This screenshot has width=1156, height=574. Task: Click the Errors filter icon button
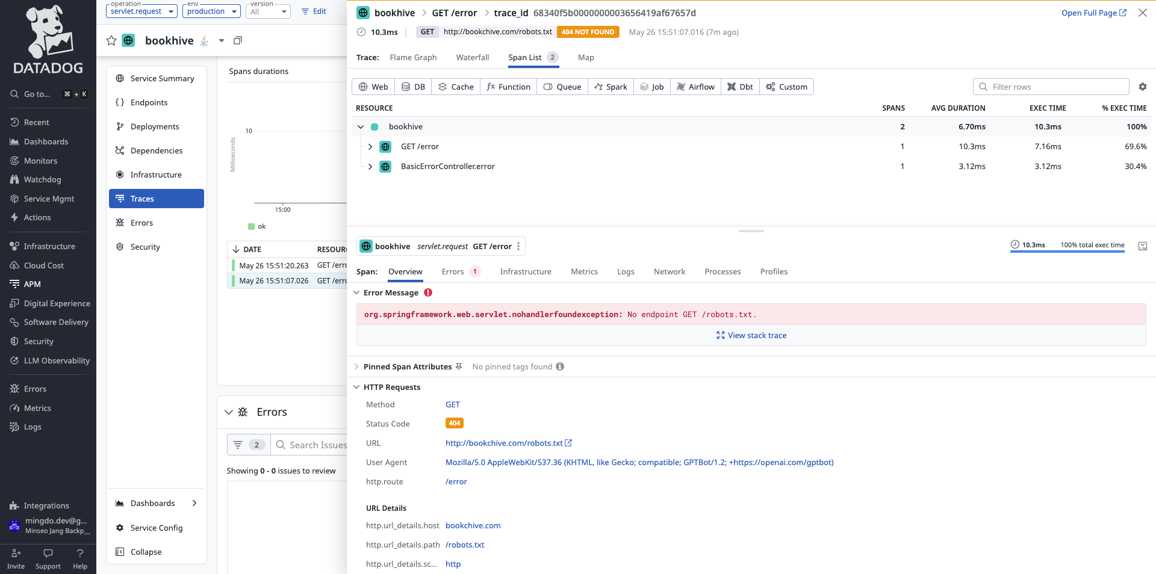pyautogui.click(x=249, y=445)
